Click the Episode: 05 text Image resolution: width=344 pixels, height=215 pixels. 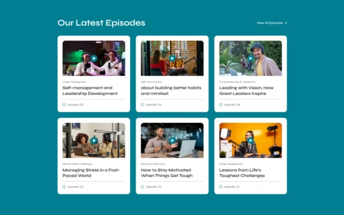coord(154,104)
